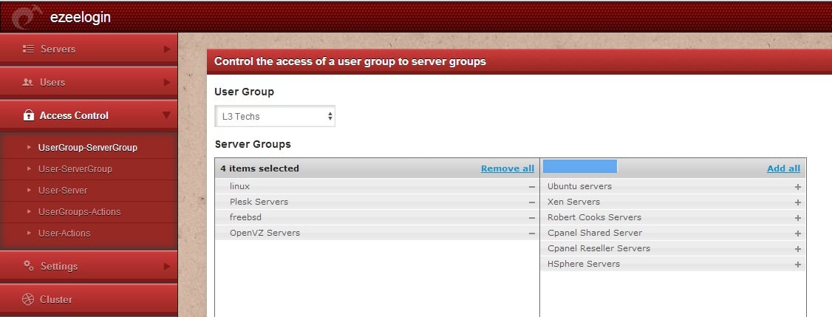Select User-Server submenu item
Screen dimensions: 832x317
(63, 190)
